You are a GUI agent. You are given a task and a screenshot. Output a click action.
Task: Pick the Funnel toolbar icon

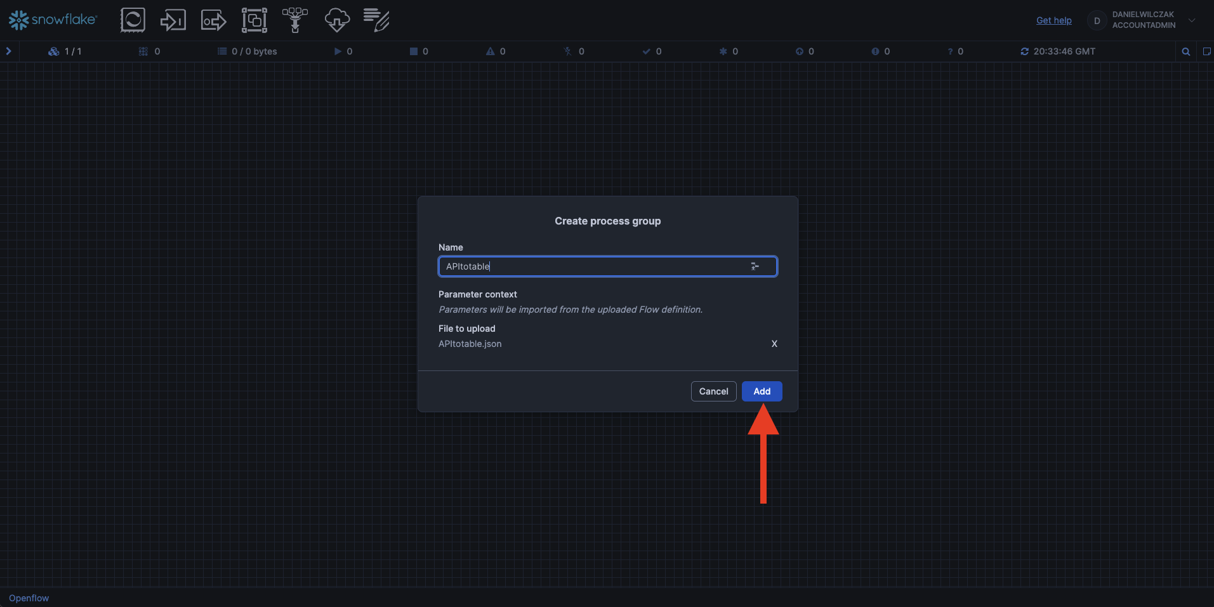click(x=295, y=20)
